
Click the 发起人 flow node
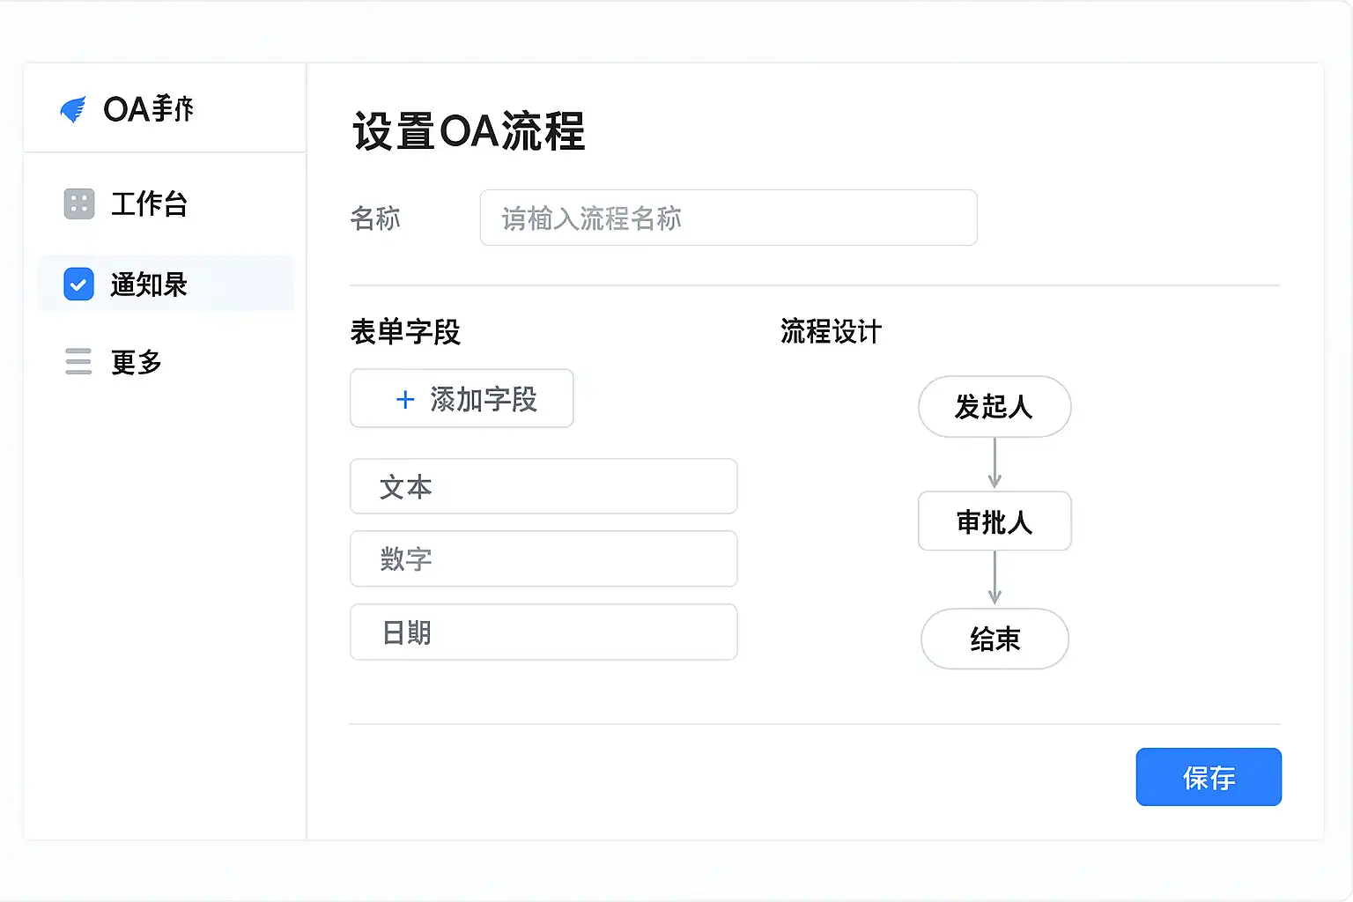pyautogui.click(x=994, y=407)
